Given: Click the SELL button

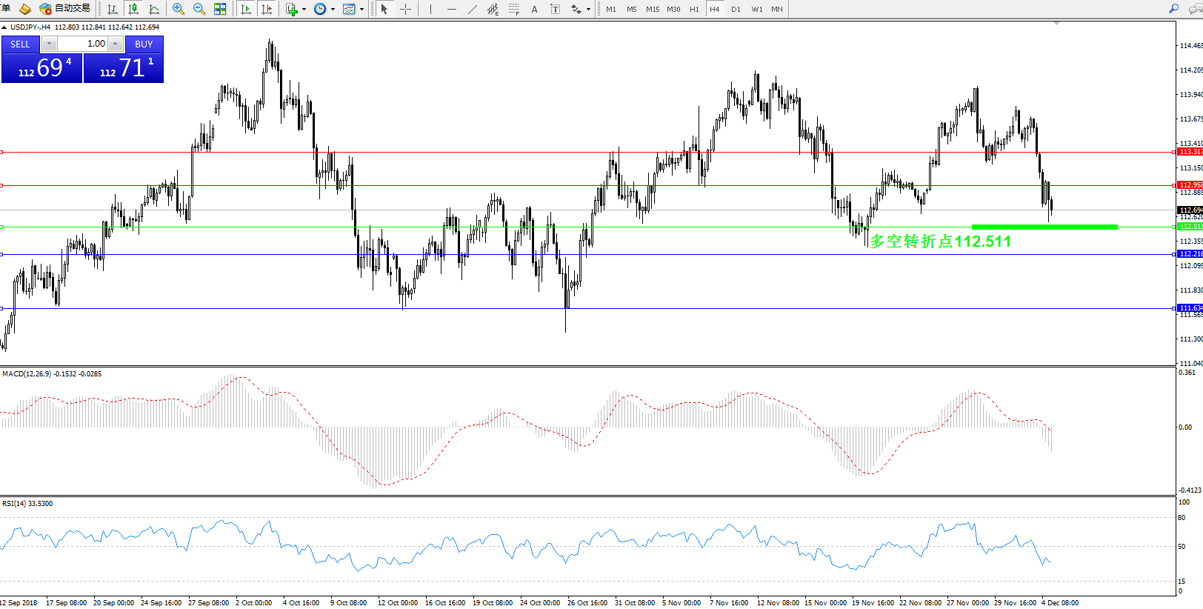Looking at the screenshot, I should (20, 44).
